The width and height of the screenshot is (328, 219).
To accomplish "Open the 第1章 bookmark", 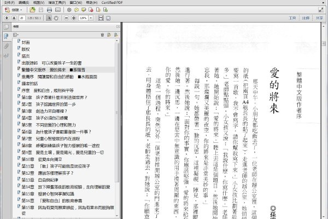I will (54, 97).
